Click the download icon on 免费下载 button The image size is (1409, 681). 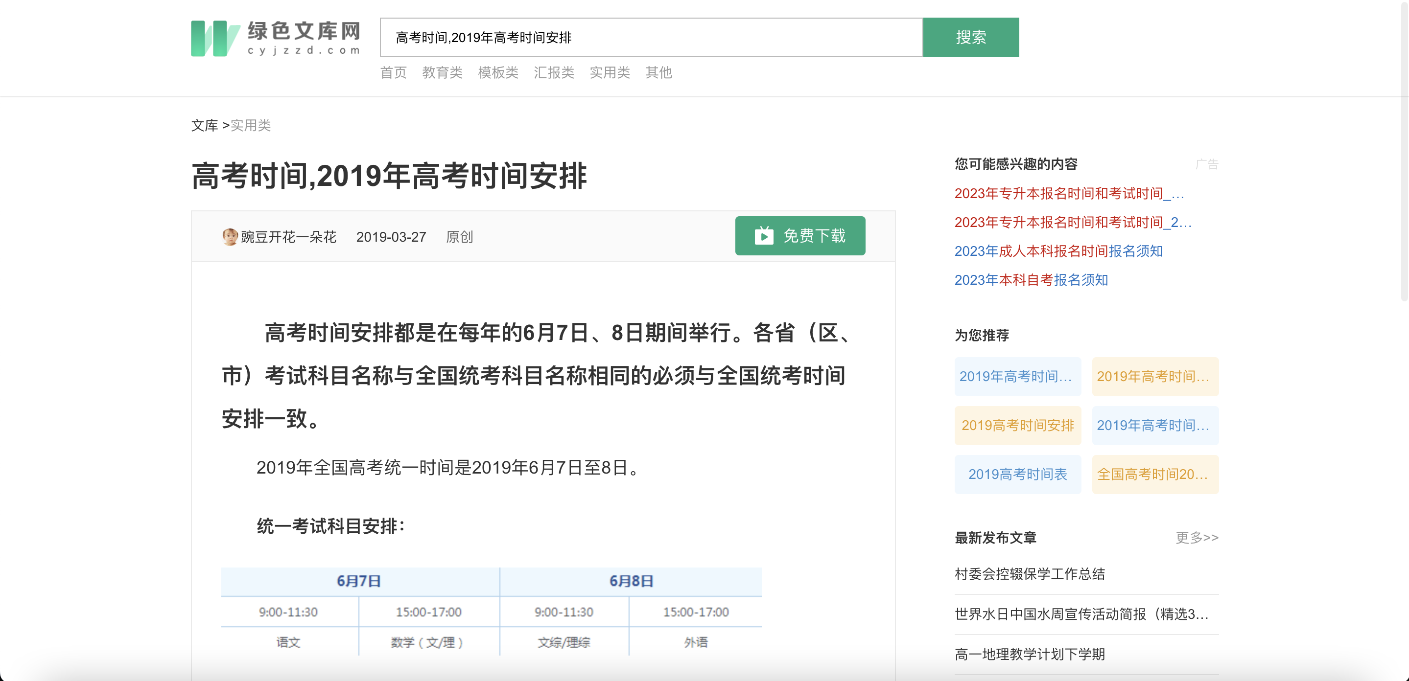764,236
